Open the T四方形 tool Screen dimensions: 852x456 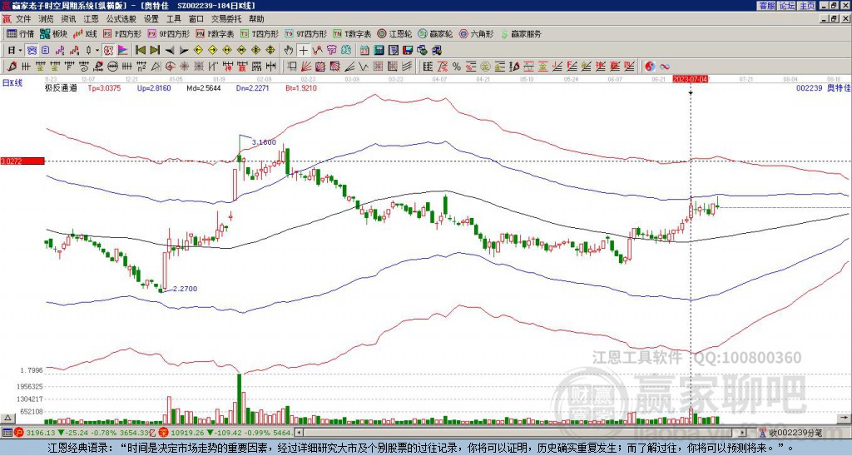pyautogui.click(x=260, y=33)
